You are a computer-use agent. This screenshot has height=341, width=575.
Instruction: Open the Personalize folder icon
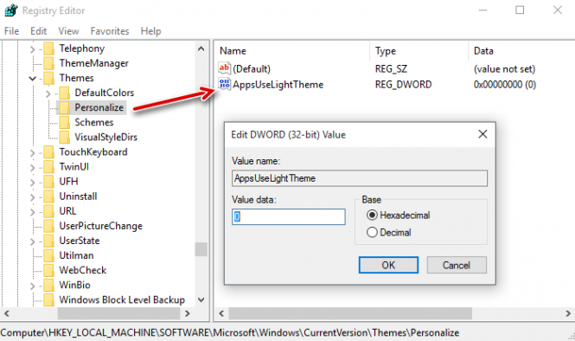click(x=64, y=107)
